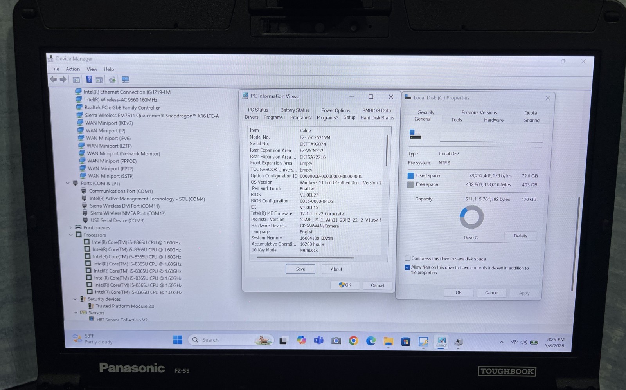Click Details button under Drive C chart
This screenshot has width=626, height=390.
[x=520, y=236]
